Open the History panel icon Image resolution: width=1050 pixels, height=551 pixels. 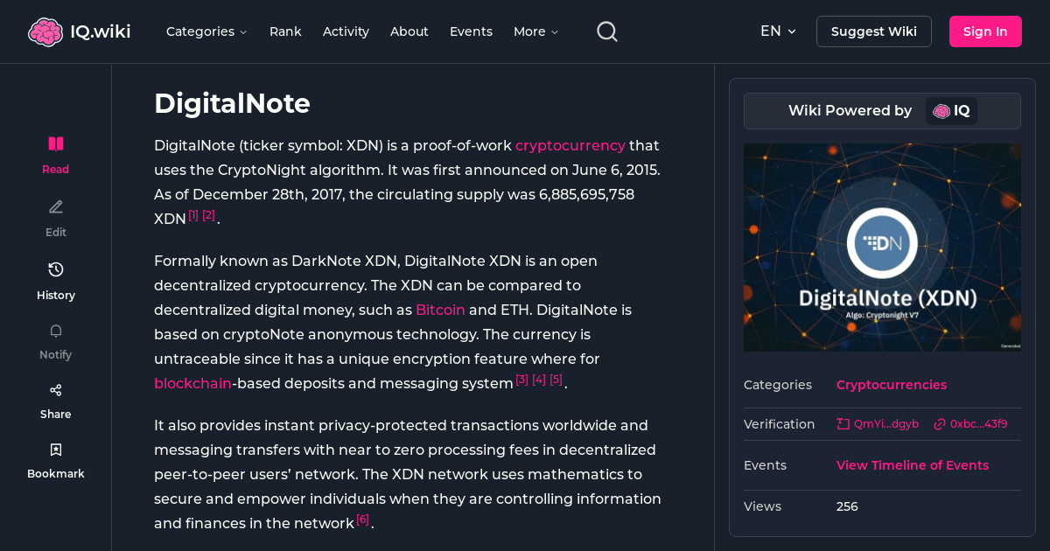coord(55,269)
